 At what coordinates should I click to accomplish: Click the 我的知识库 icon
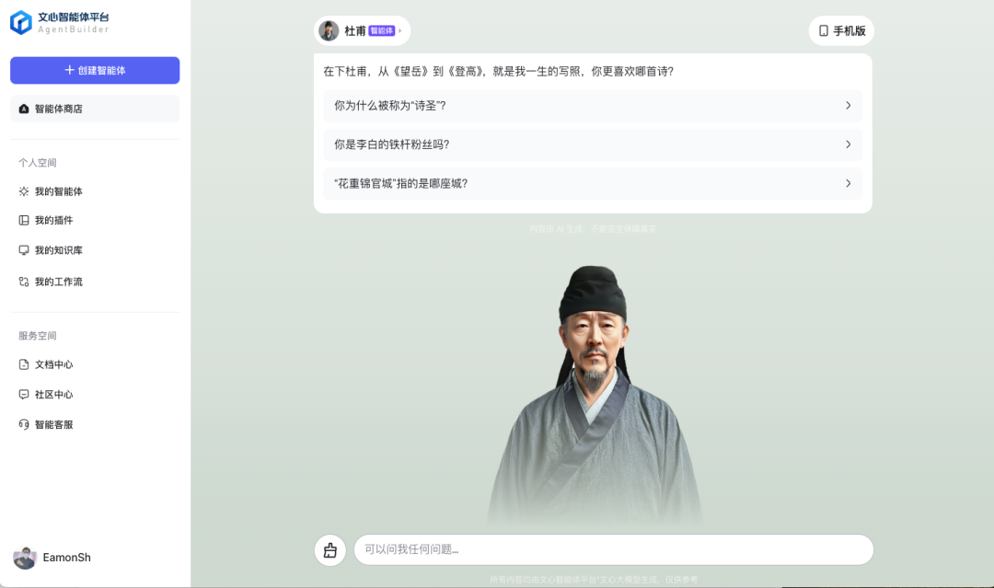click(24, 250)
